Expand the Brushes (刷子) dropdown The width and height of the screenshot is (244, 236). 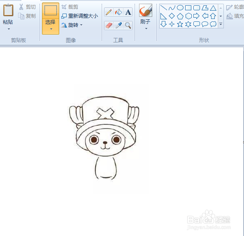point(146,29)
